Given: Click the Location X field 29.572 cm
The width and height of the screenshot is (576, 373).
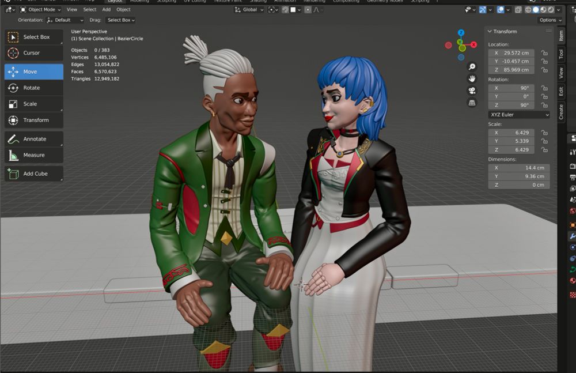Looking at the screenshot, I should coord(511,53).
